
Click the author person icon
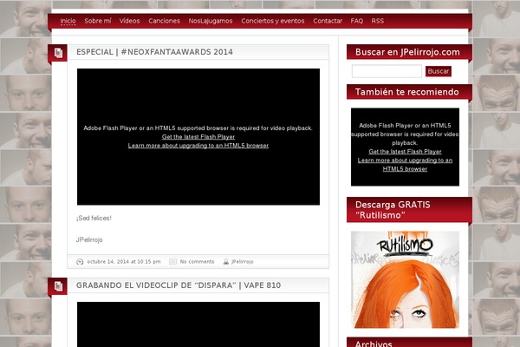[x=226, y=262]
